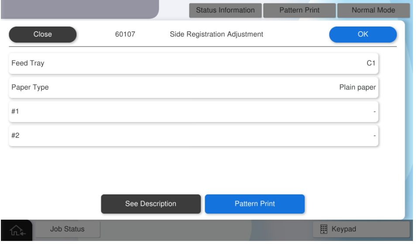Open Job Status from the bottom bar
The height and width of the screenshot is (244, 416).
[x=67, y=229]
